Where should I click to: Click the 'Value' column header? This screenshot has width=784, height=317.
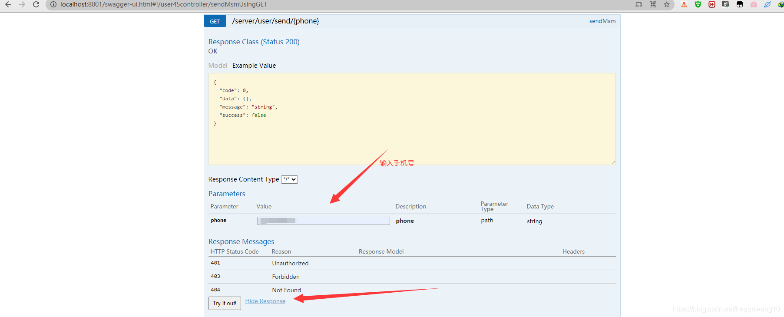264,206
